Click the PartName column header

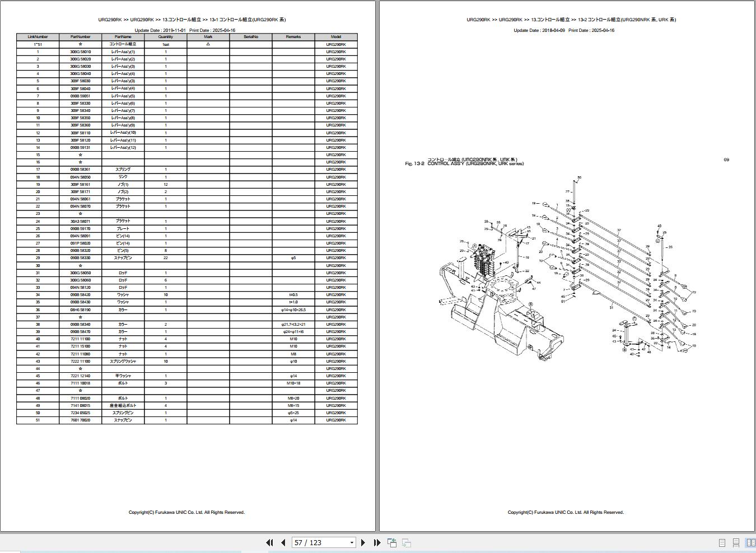123,37
